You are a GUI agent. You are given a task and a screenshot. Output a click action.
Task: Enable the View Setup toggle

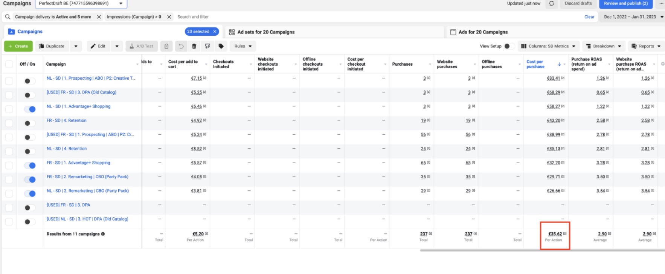[x=509, y=46]
